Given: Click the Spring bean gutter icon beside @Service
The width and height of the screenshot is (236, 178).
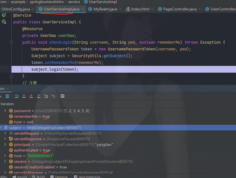Looking at the screenshot, I should [x=4, y=15].
